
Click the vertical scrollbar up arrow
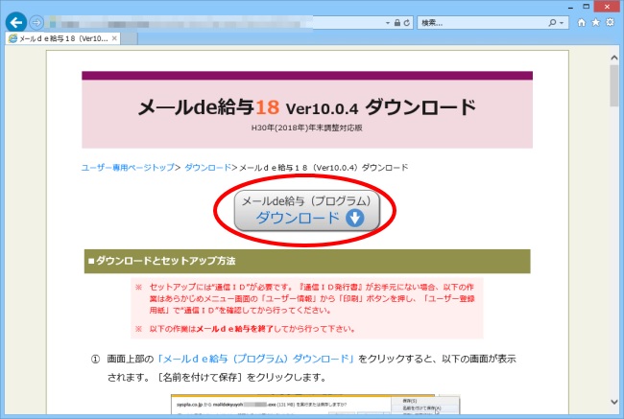pos(614,58)
